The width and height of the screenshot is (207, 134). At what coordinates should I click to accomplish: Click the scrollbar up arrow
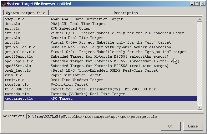pos(200,19)
